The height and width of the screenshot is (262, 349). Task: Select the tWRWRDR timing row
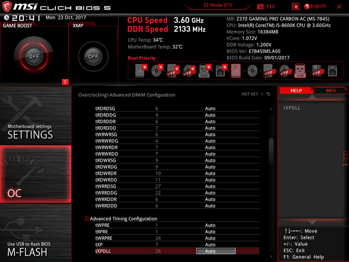(177, 147)
